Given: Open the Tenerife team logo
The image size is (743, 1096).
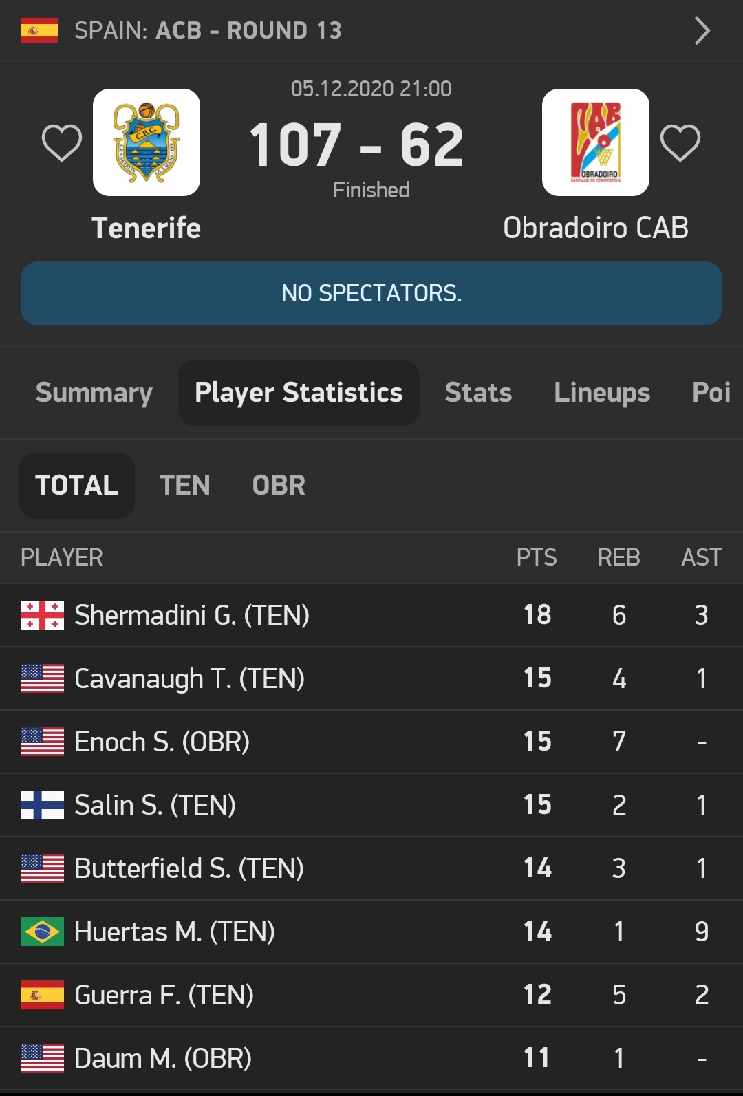Looking at the screenshot, I should click(147, 142).
